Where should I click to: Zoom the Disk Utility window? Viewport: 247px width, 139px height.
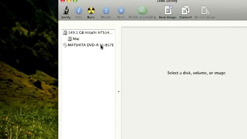pyautogui.click(x=75, y=1)
